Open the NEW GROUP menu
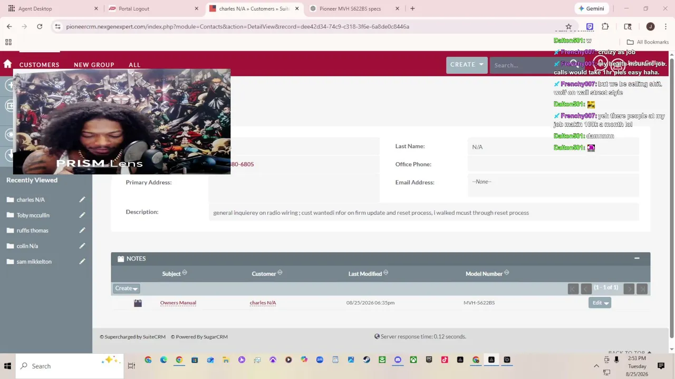Screen dimensions: 675x379 (x=94, y=65)
